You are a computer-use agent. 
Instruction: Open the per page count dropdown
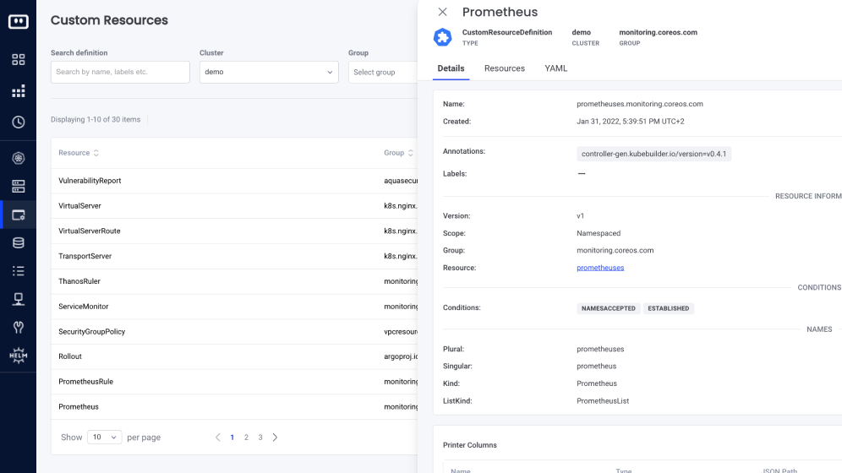pos(105,437)
